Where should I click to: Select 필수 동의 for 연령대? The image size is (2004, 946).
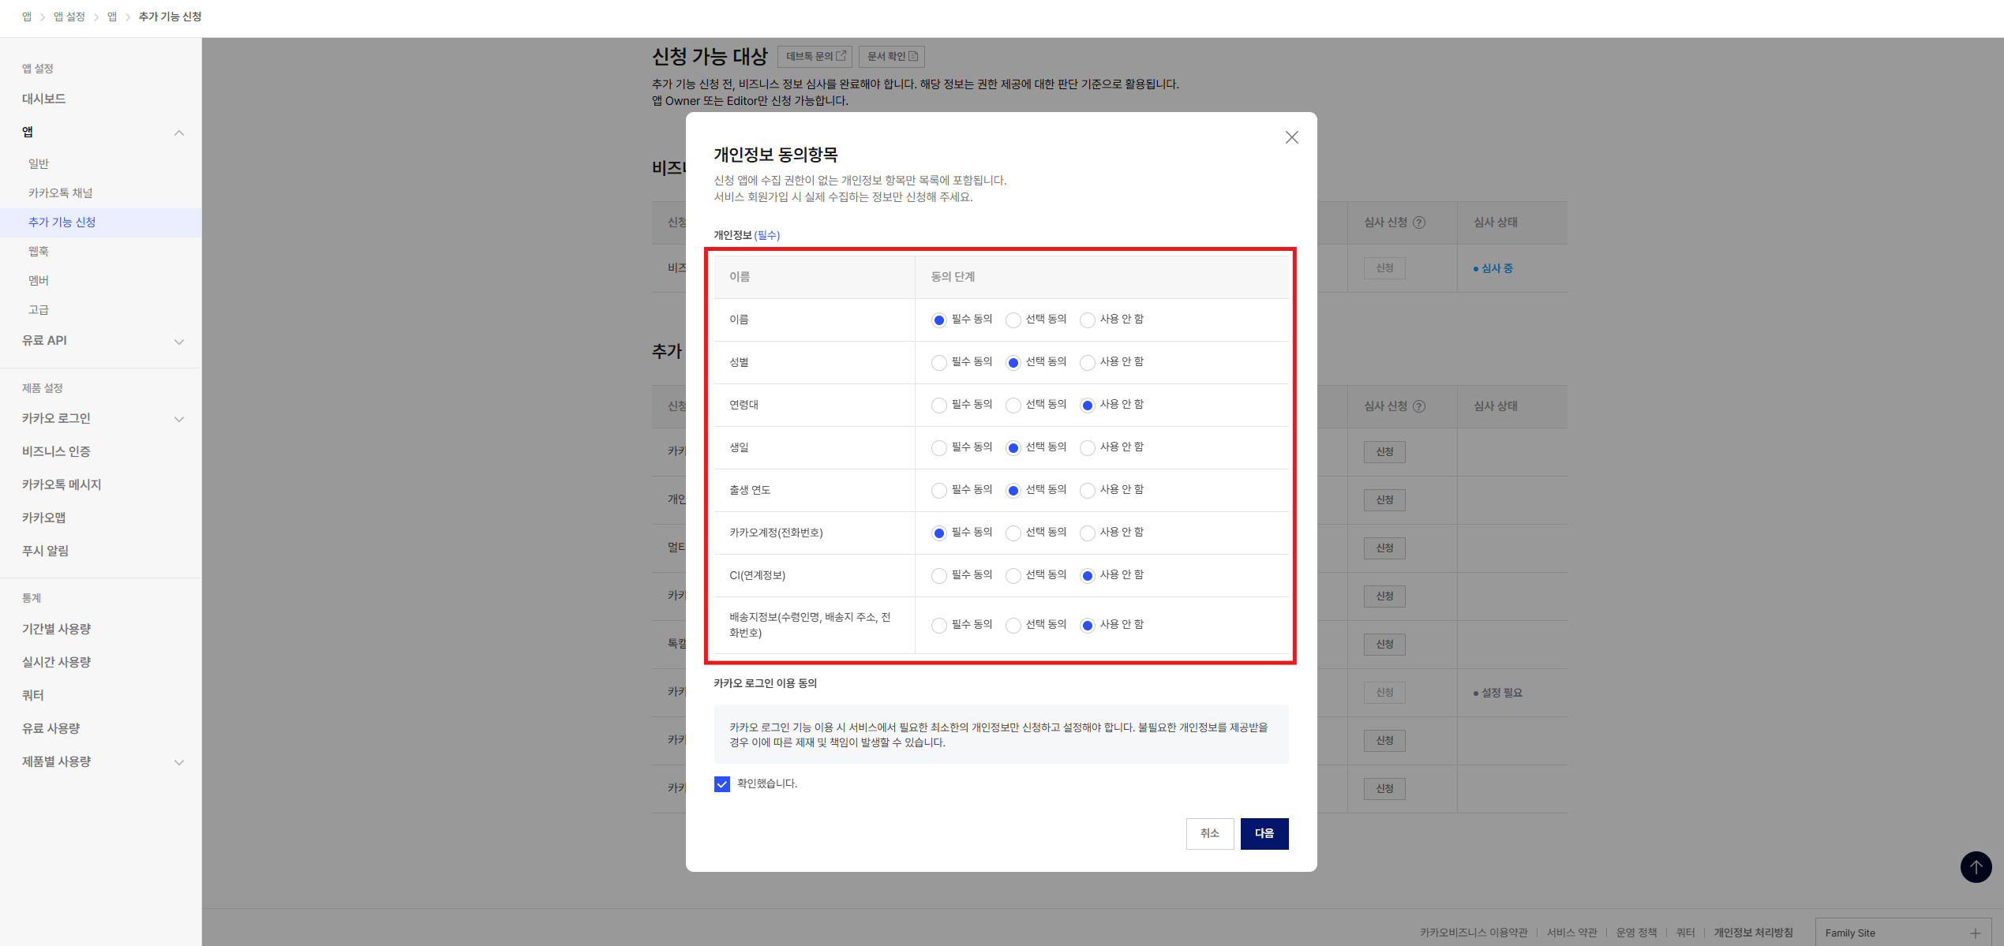938,405
